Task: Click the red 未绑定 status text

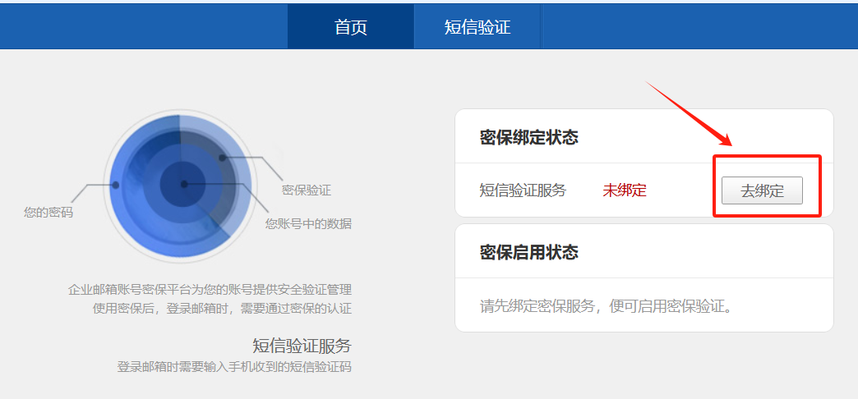Action: click(x=625, y=190)
